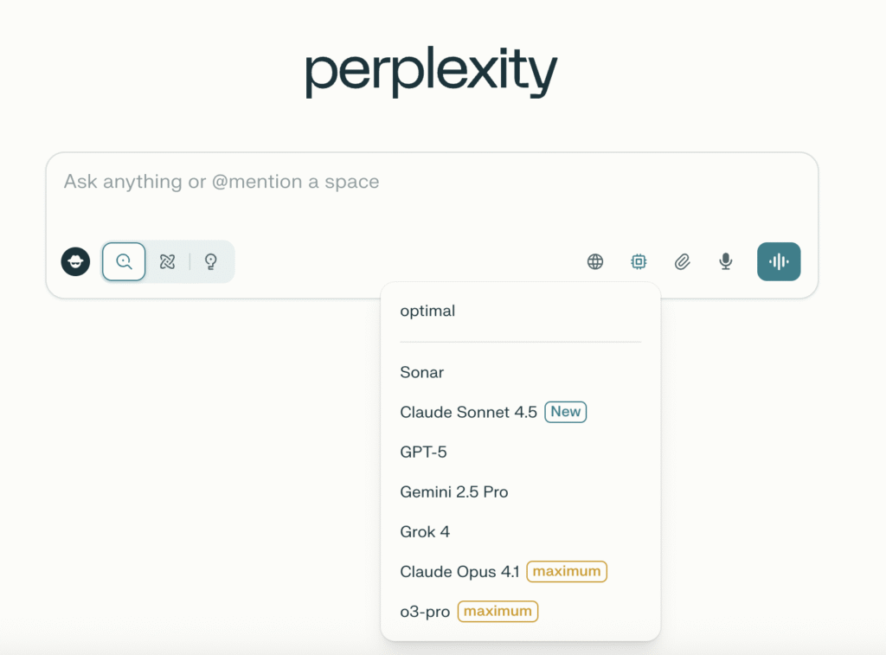Viewport: 886px width, 655px height.
Task: Select Sonar from the model list
Action: [x=422, y=372]
